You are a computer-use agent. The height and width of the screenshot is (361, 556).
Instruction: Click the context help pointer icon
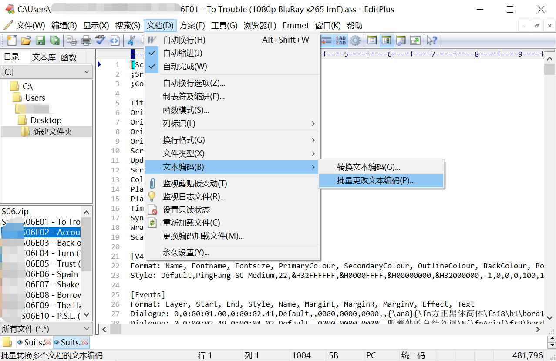coord(432,40)
